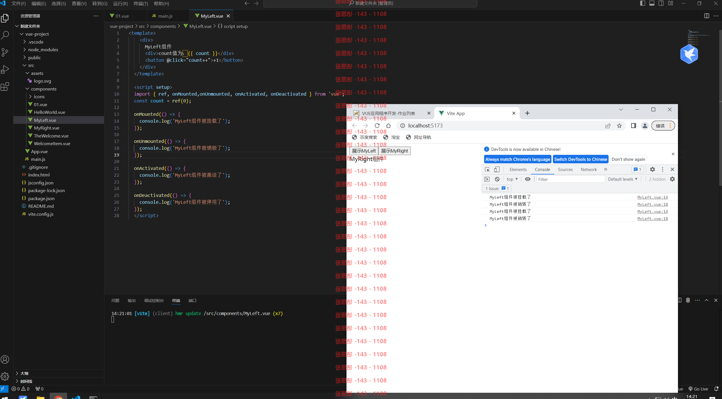Screen dimensions: 722x399
Task: Open a new Chrome tab
Action: tap(527, 113)
